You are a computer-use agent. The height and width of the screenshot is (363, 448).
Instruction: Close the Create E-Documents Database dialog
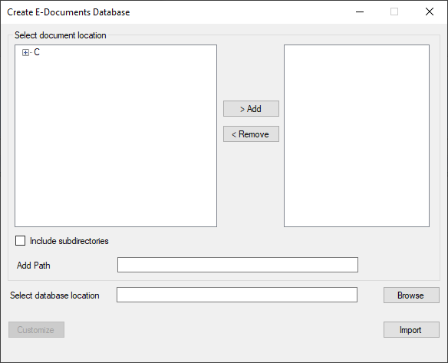(430, 12)
